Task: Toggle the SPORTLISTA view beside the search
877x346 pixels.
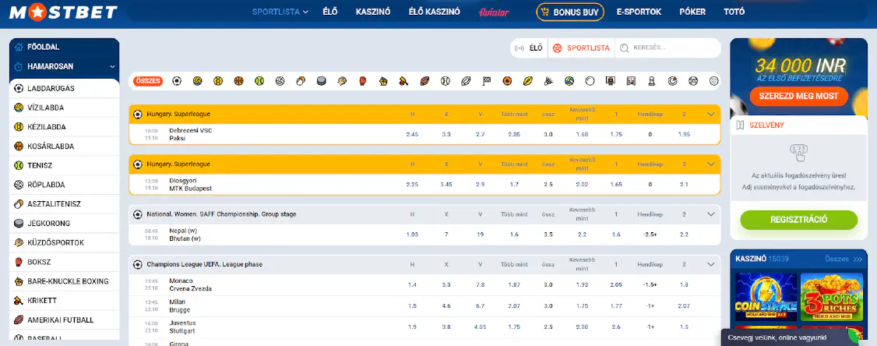Action: [581, 48]
